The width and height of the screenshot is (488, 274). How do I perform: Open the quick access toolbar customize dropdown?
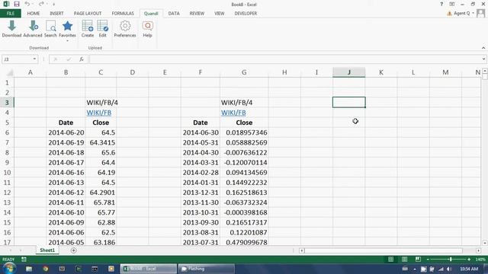(x=53, y=5)
